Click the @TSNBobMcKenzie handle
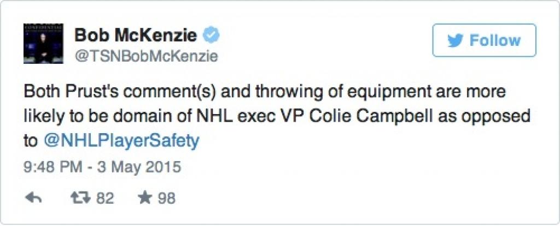The image size is (560, 226). click(146, 56)
